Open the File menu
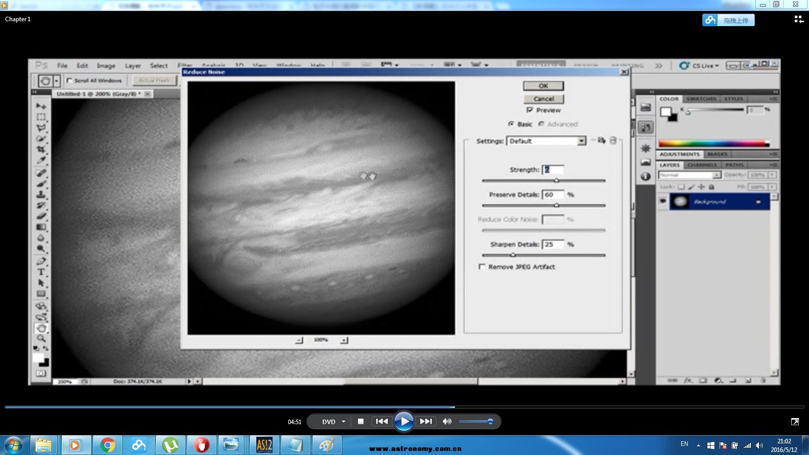The width and height of the screenshot is (809, 455). 62,66
